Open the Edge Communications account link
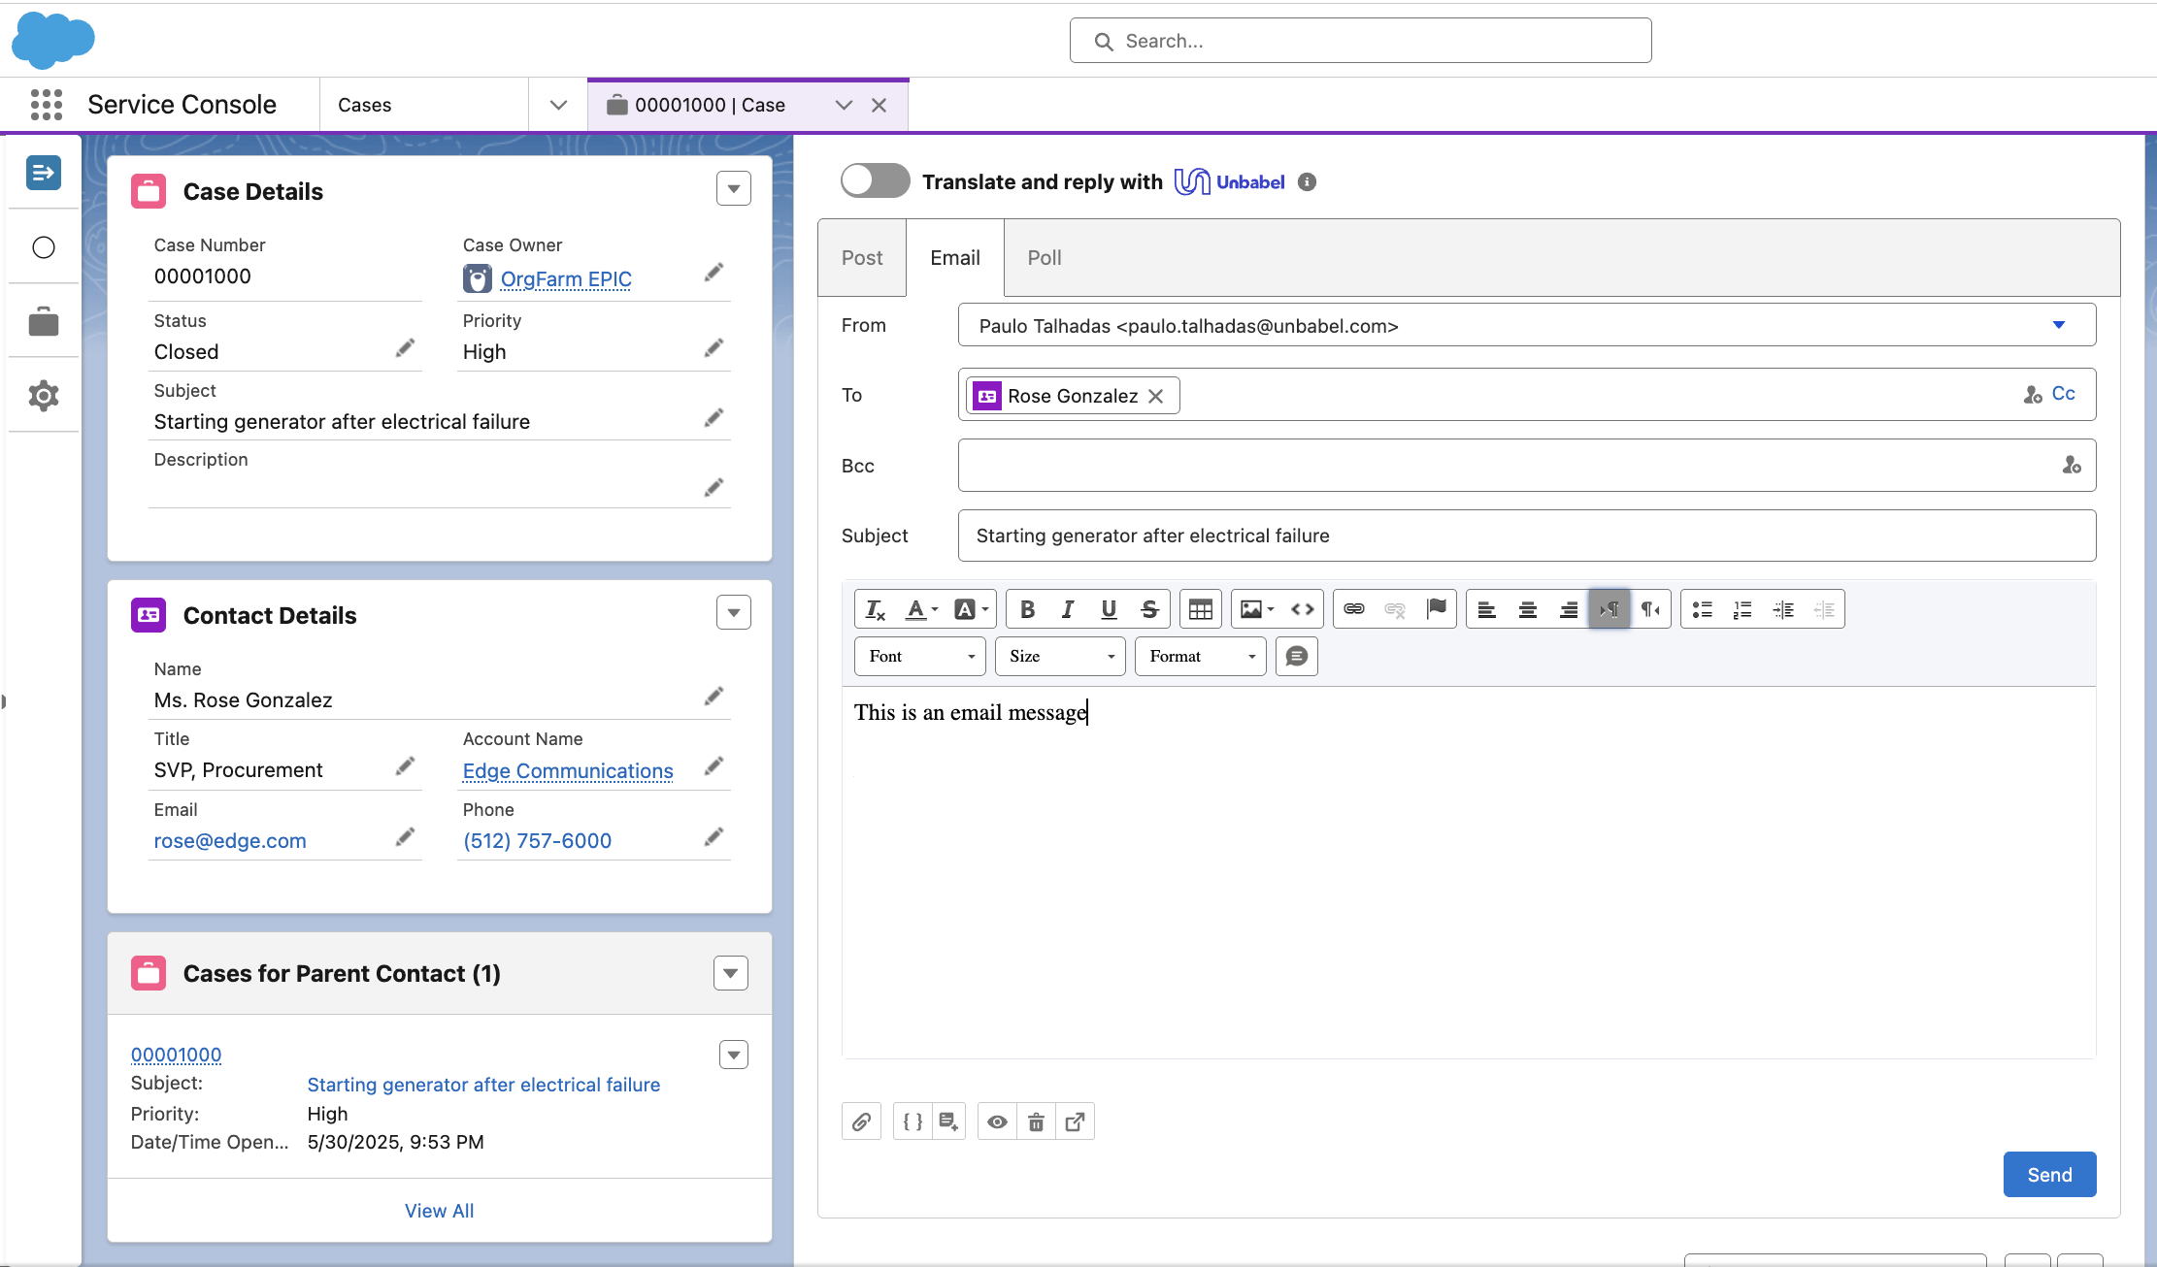Viewport: 2157px width, 1267px height. 568,771
